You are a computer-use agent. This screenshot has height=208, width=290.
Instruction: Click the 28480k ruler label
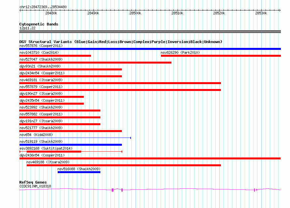coord(51,13)
